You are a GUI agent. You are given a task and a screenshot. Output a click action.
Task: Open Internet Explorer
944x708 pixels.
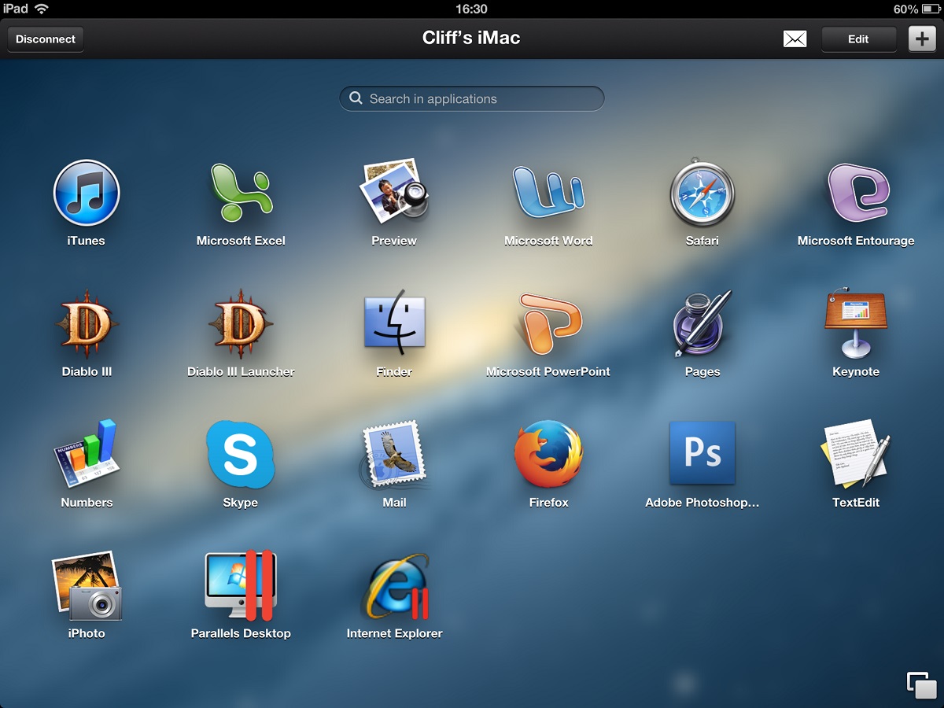click(396, 586)
